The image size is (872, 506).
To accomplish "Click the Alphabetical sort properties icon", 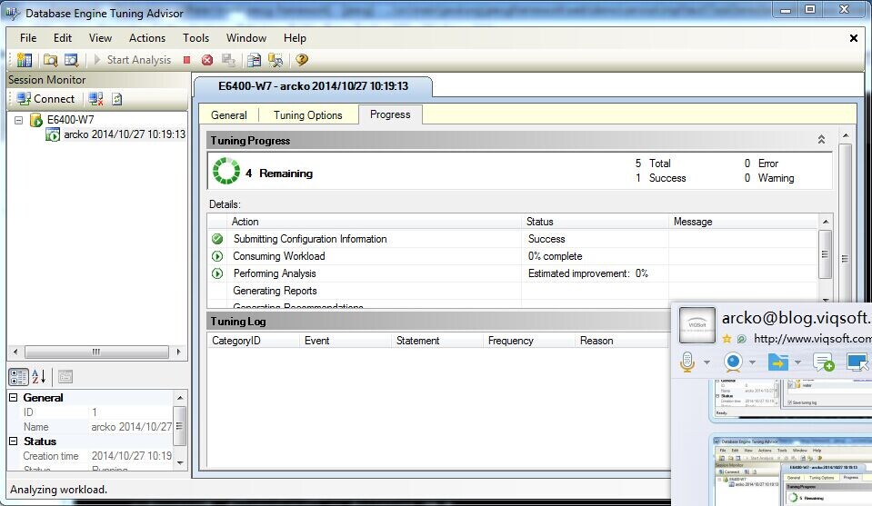I will (38, 377).
